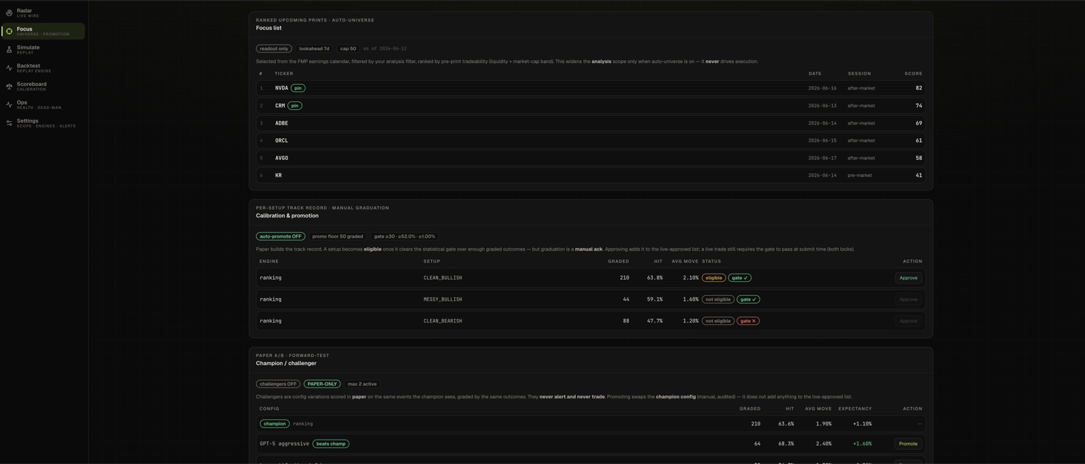The height and width of the screenshot is (464, 1085).
Task: Select the Settings menu label
Action: point(28,121)
